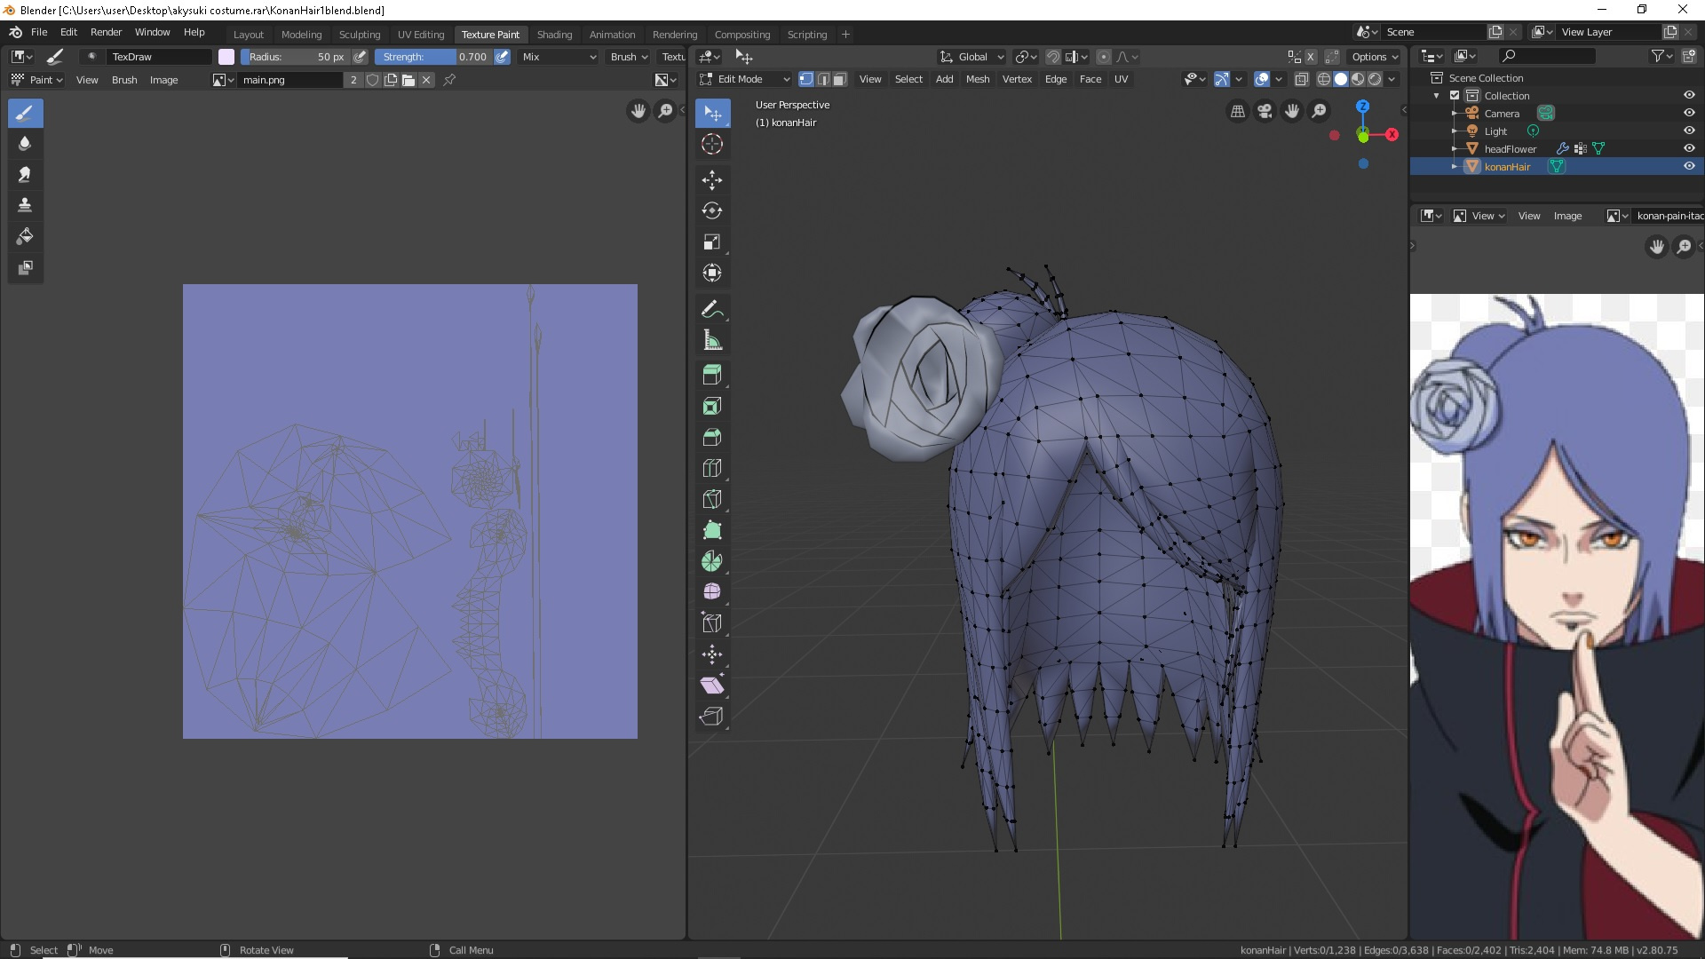Screen dimensions: 1705x959
Task: Switch to the Sculpting workspace tab
Action: 360,35
